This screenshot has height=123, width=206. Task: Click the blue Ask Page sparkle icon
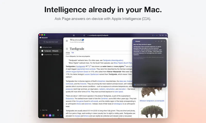coord(155,35)
